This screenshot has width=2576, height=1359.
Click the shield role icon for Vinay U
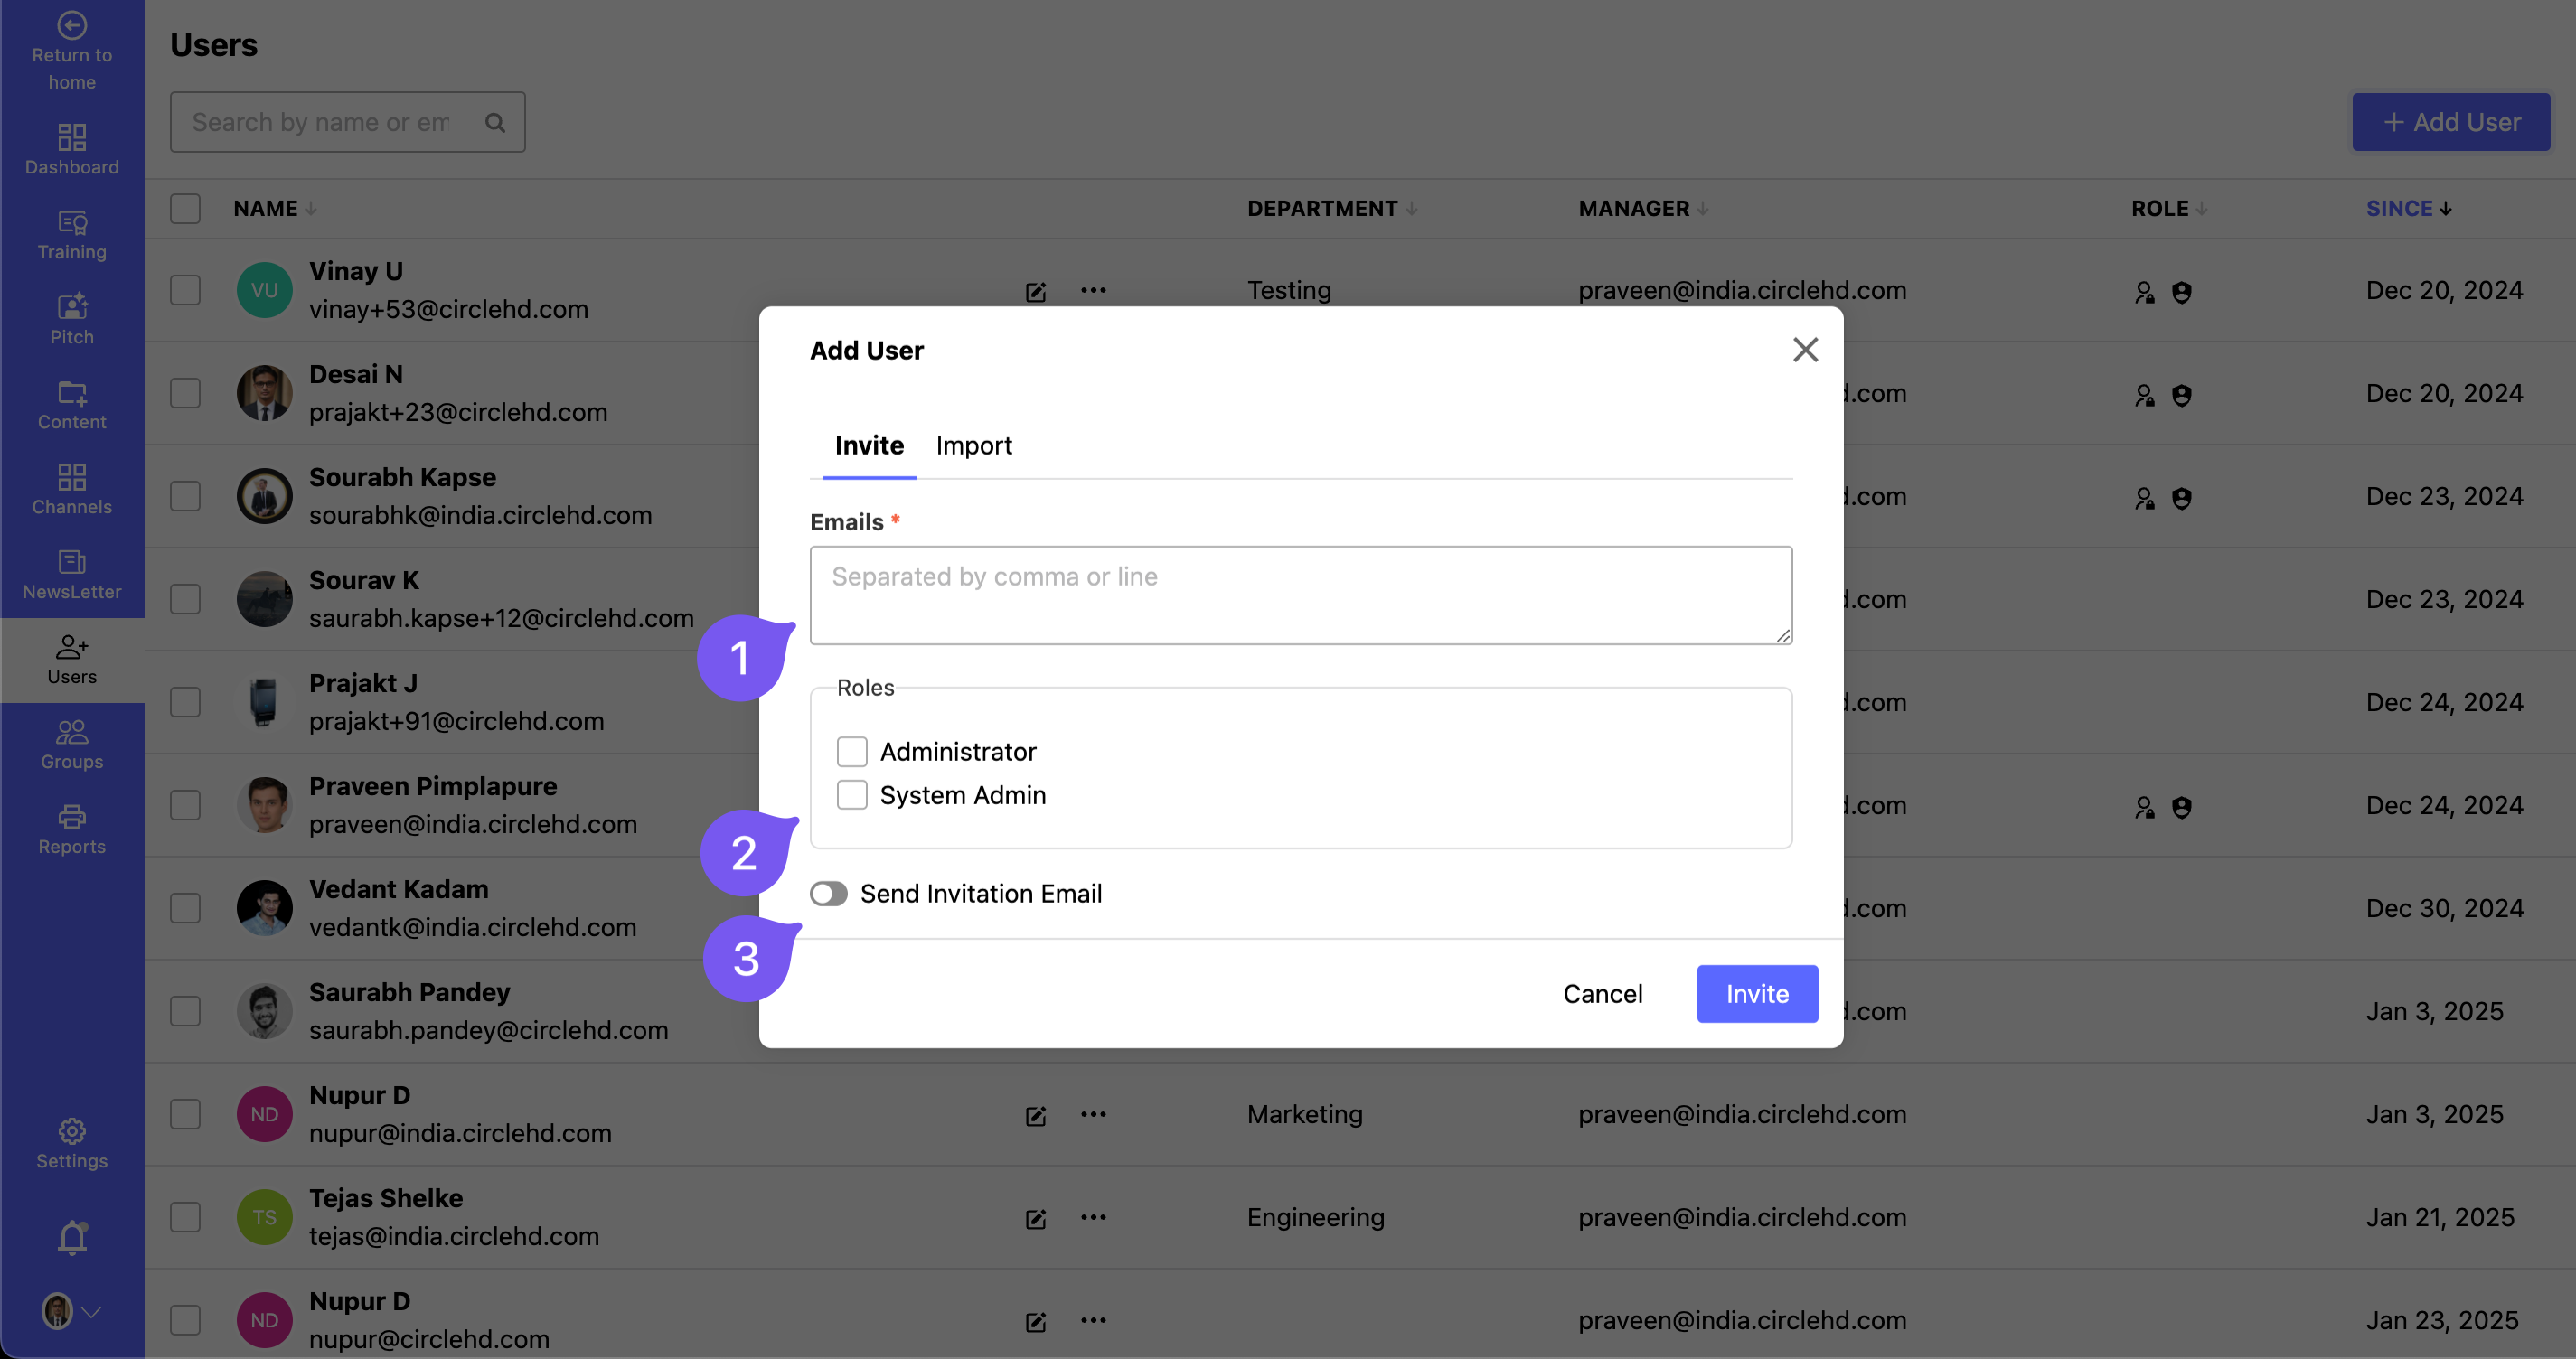[x=2182, y=291]
